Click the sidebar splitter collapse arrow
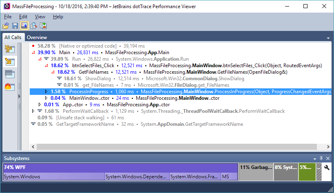Viewport: 334px width, 193px height. point(20,96)
